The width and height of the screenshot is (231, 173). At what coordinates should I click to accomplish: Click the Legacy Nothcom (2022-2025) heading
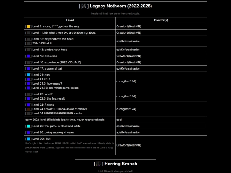coord(121,6)
